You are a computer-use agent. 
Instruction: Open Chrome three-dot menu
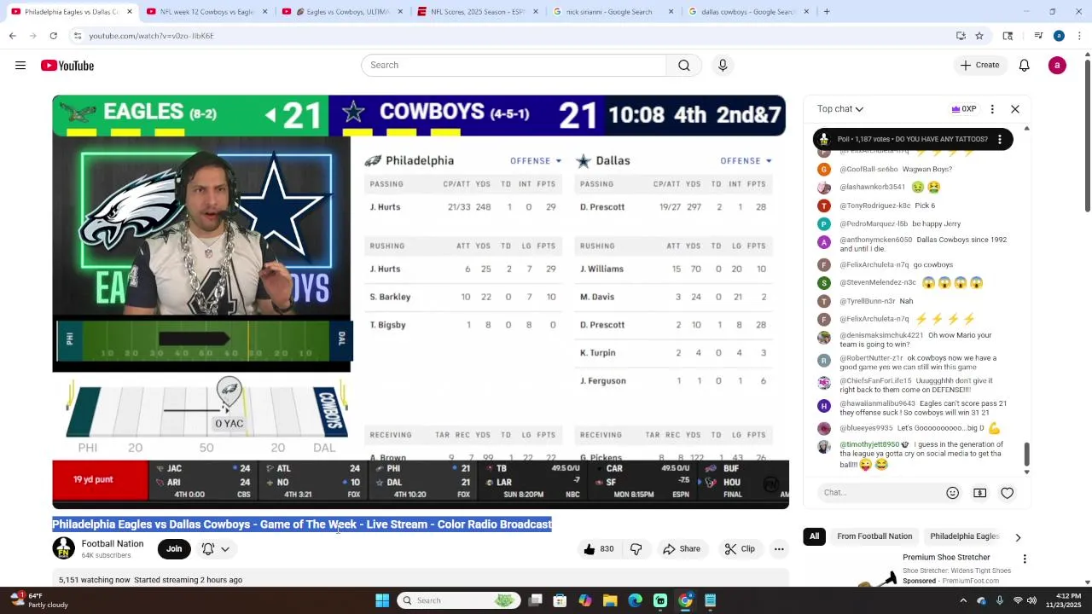pos(1079,36)
